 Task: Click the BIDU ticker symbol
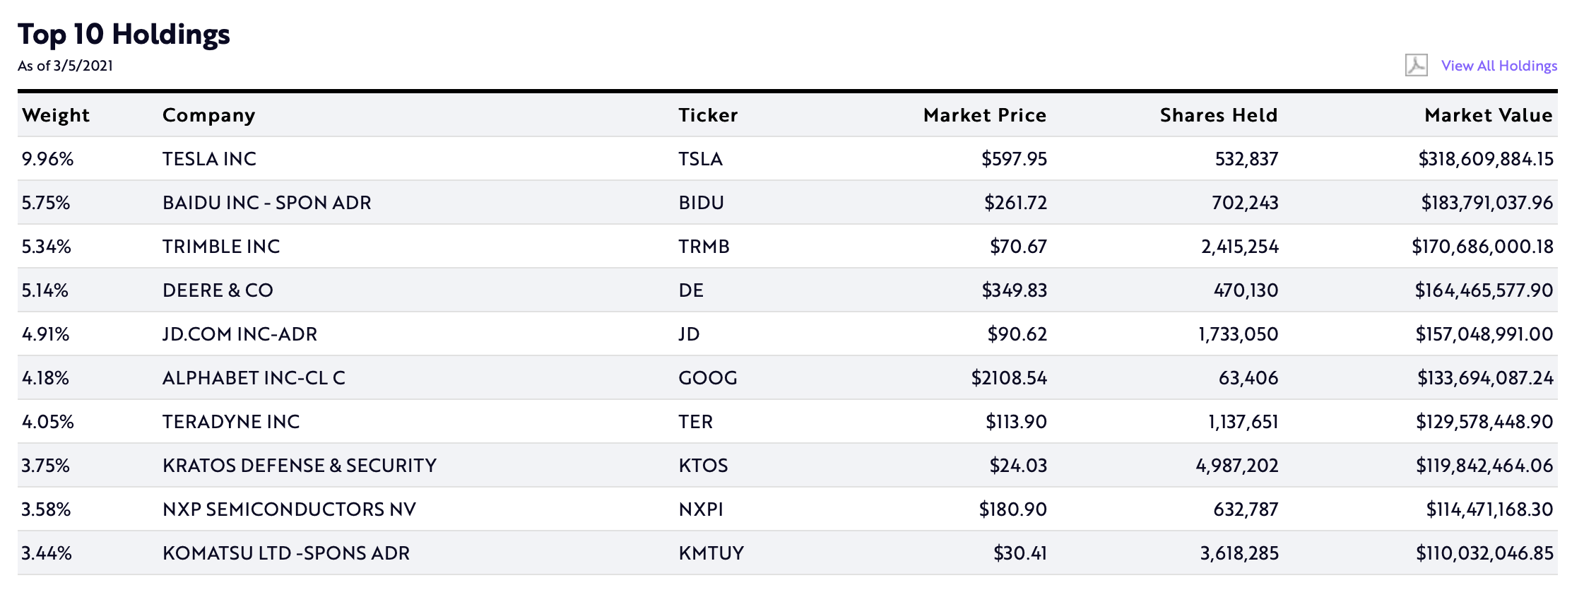coord(701,203)
